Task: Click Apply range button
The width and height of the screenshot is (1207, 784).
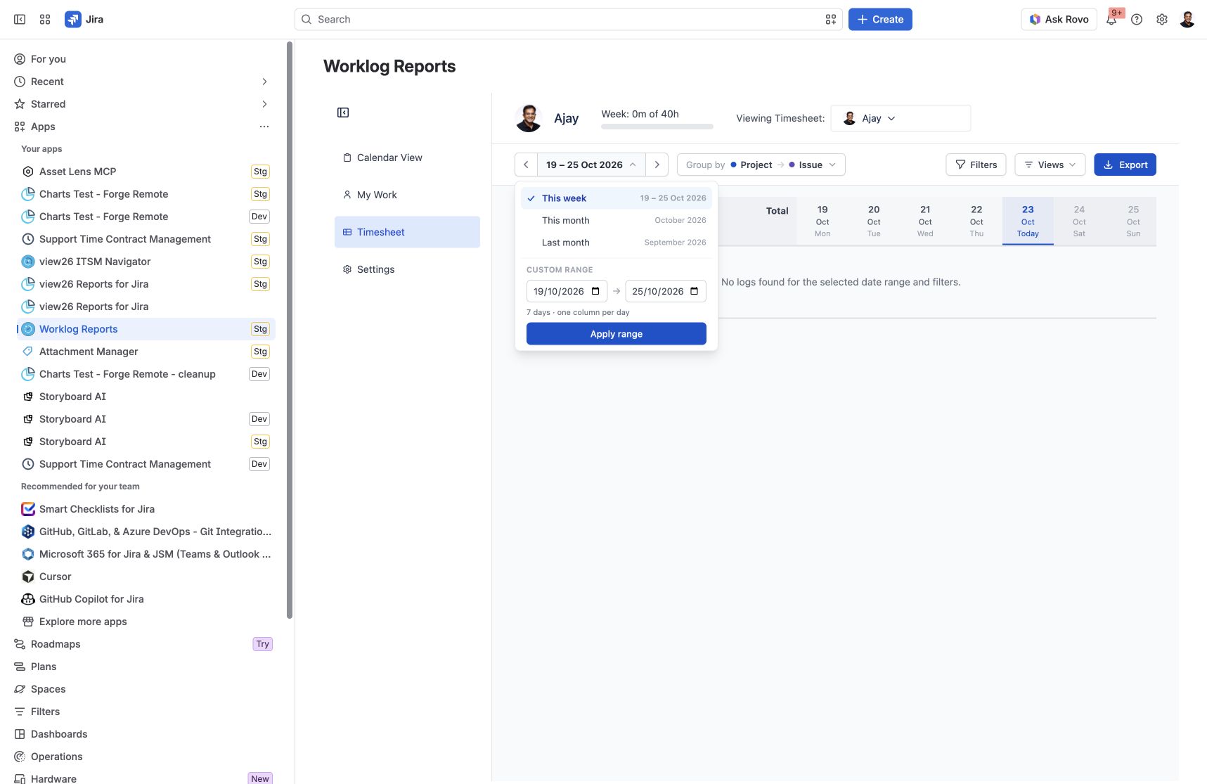Action: click(x=617, y=334)
